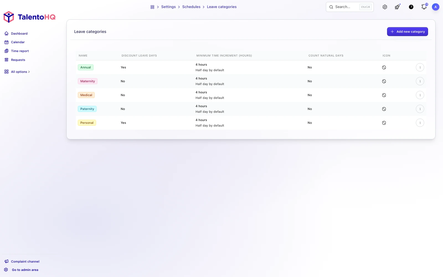Select the Maternity category tag
The width and height of the screenshot is (443, 277).
pos(87,81)
